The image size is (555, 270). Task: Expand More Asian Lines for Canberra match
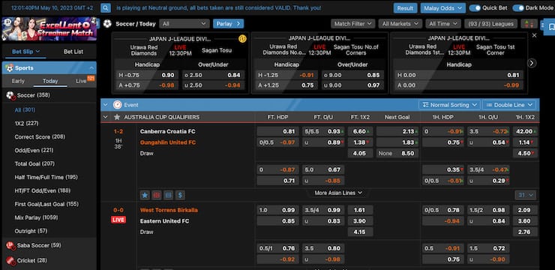coord(338,193)
